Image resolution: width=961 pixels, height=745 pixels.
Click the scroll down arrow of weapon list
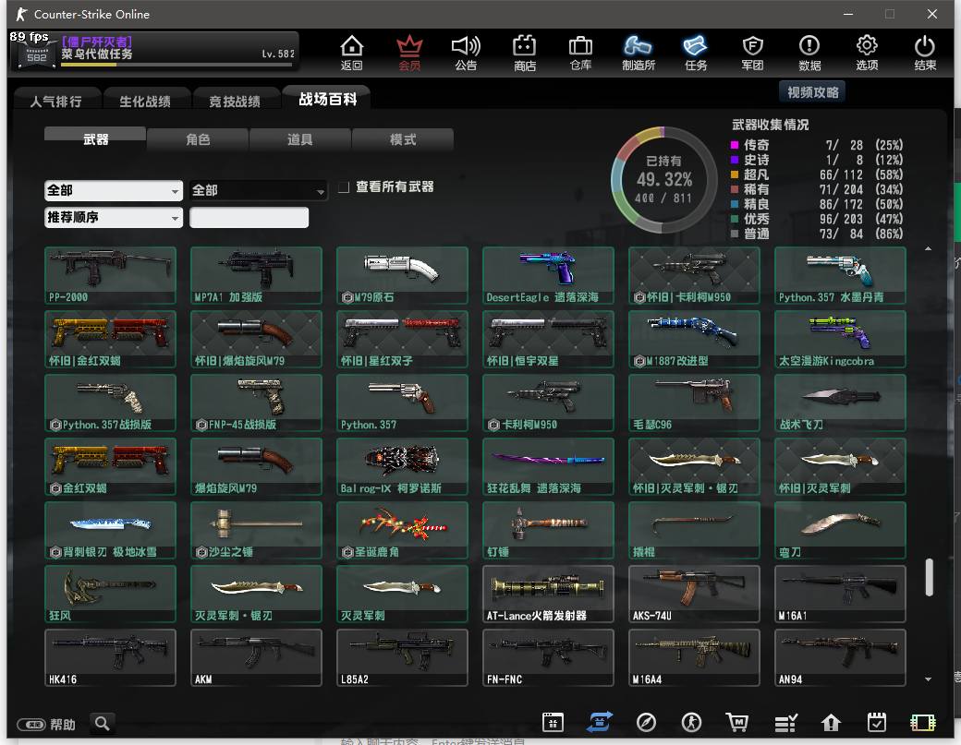click(928, 679)
